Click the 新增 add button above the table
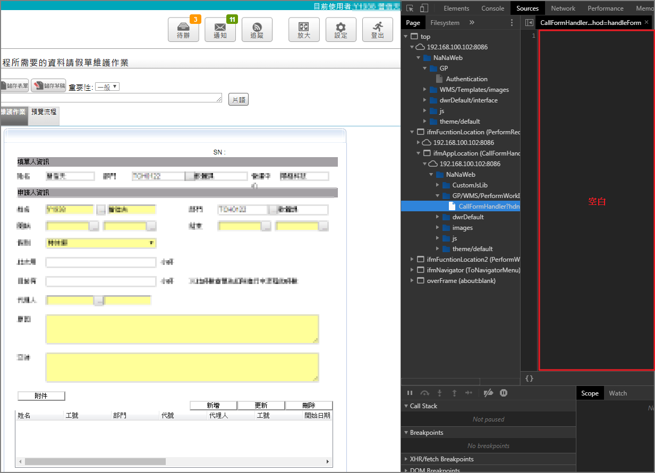Viewport: 655px width, 473px height. pyautogui.click(x=213, y=406)
